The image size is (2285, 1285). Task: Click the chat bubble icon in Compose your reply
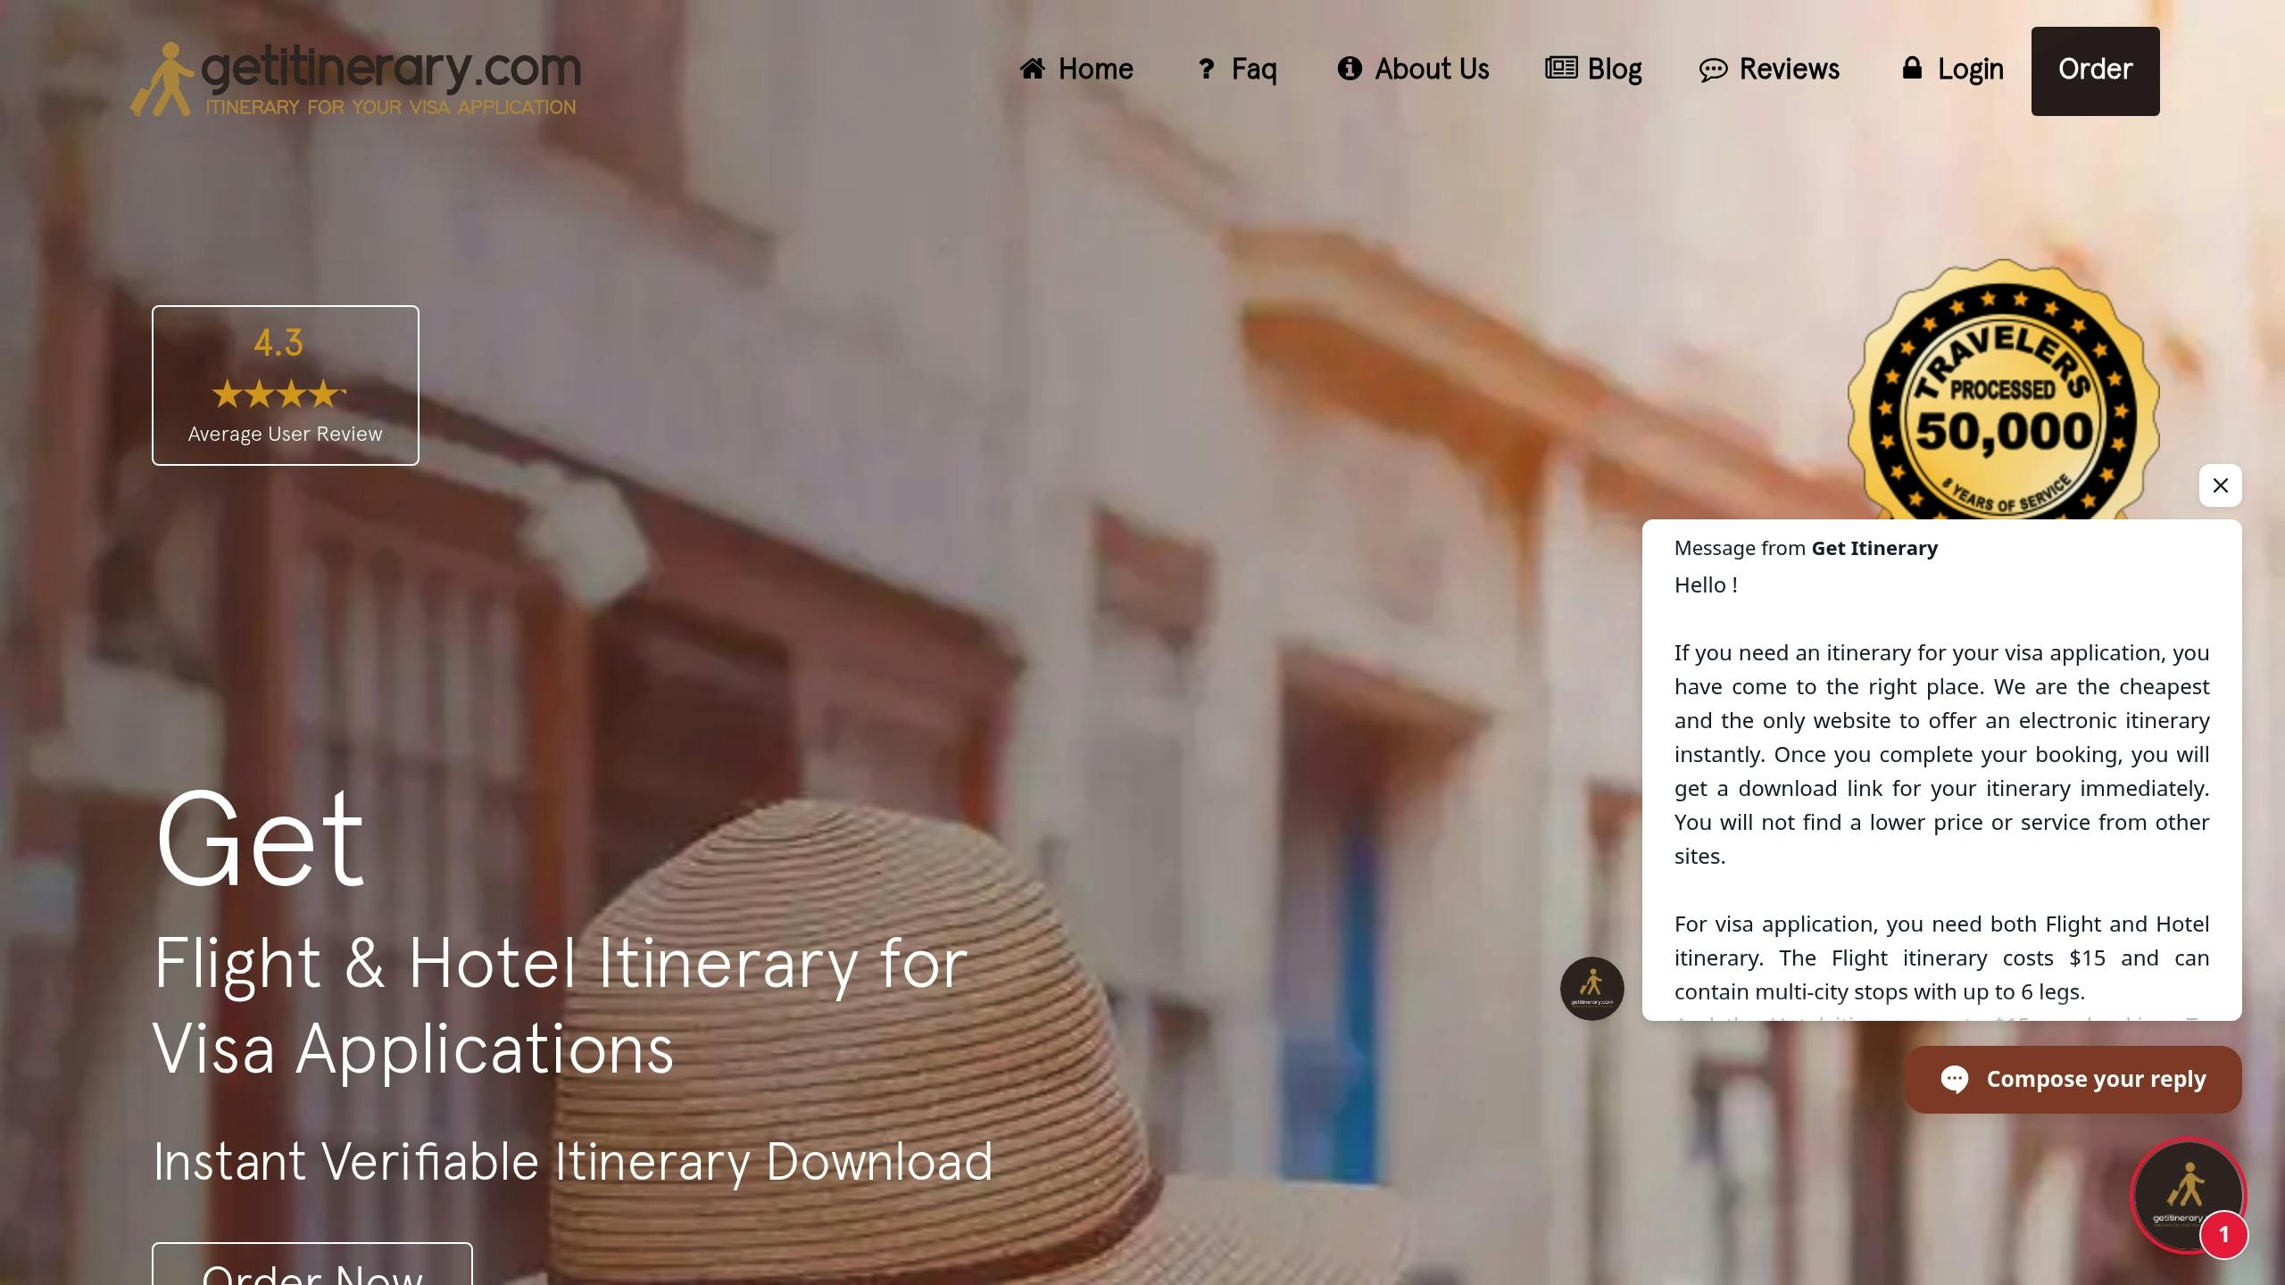(x=1955, y=1080)
